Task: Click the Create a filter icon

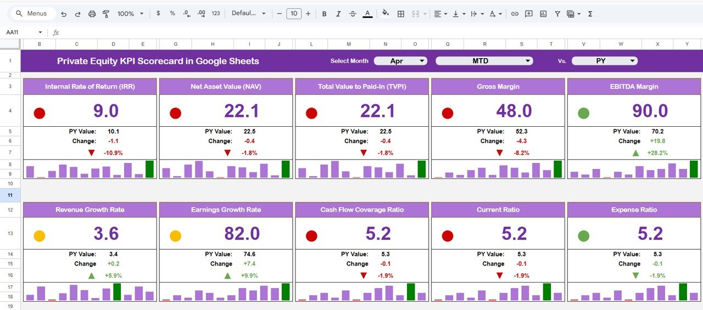Action: 557,14
